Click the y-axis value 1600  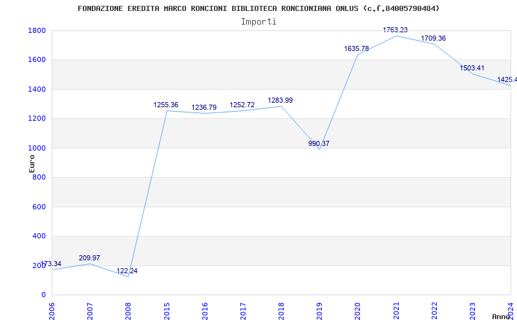click(37, 60)
